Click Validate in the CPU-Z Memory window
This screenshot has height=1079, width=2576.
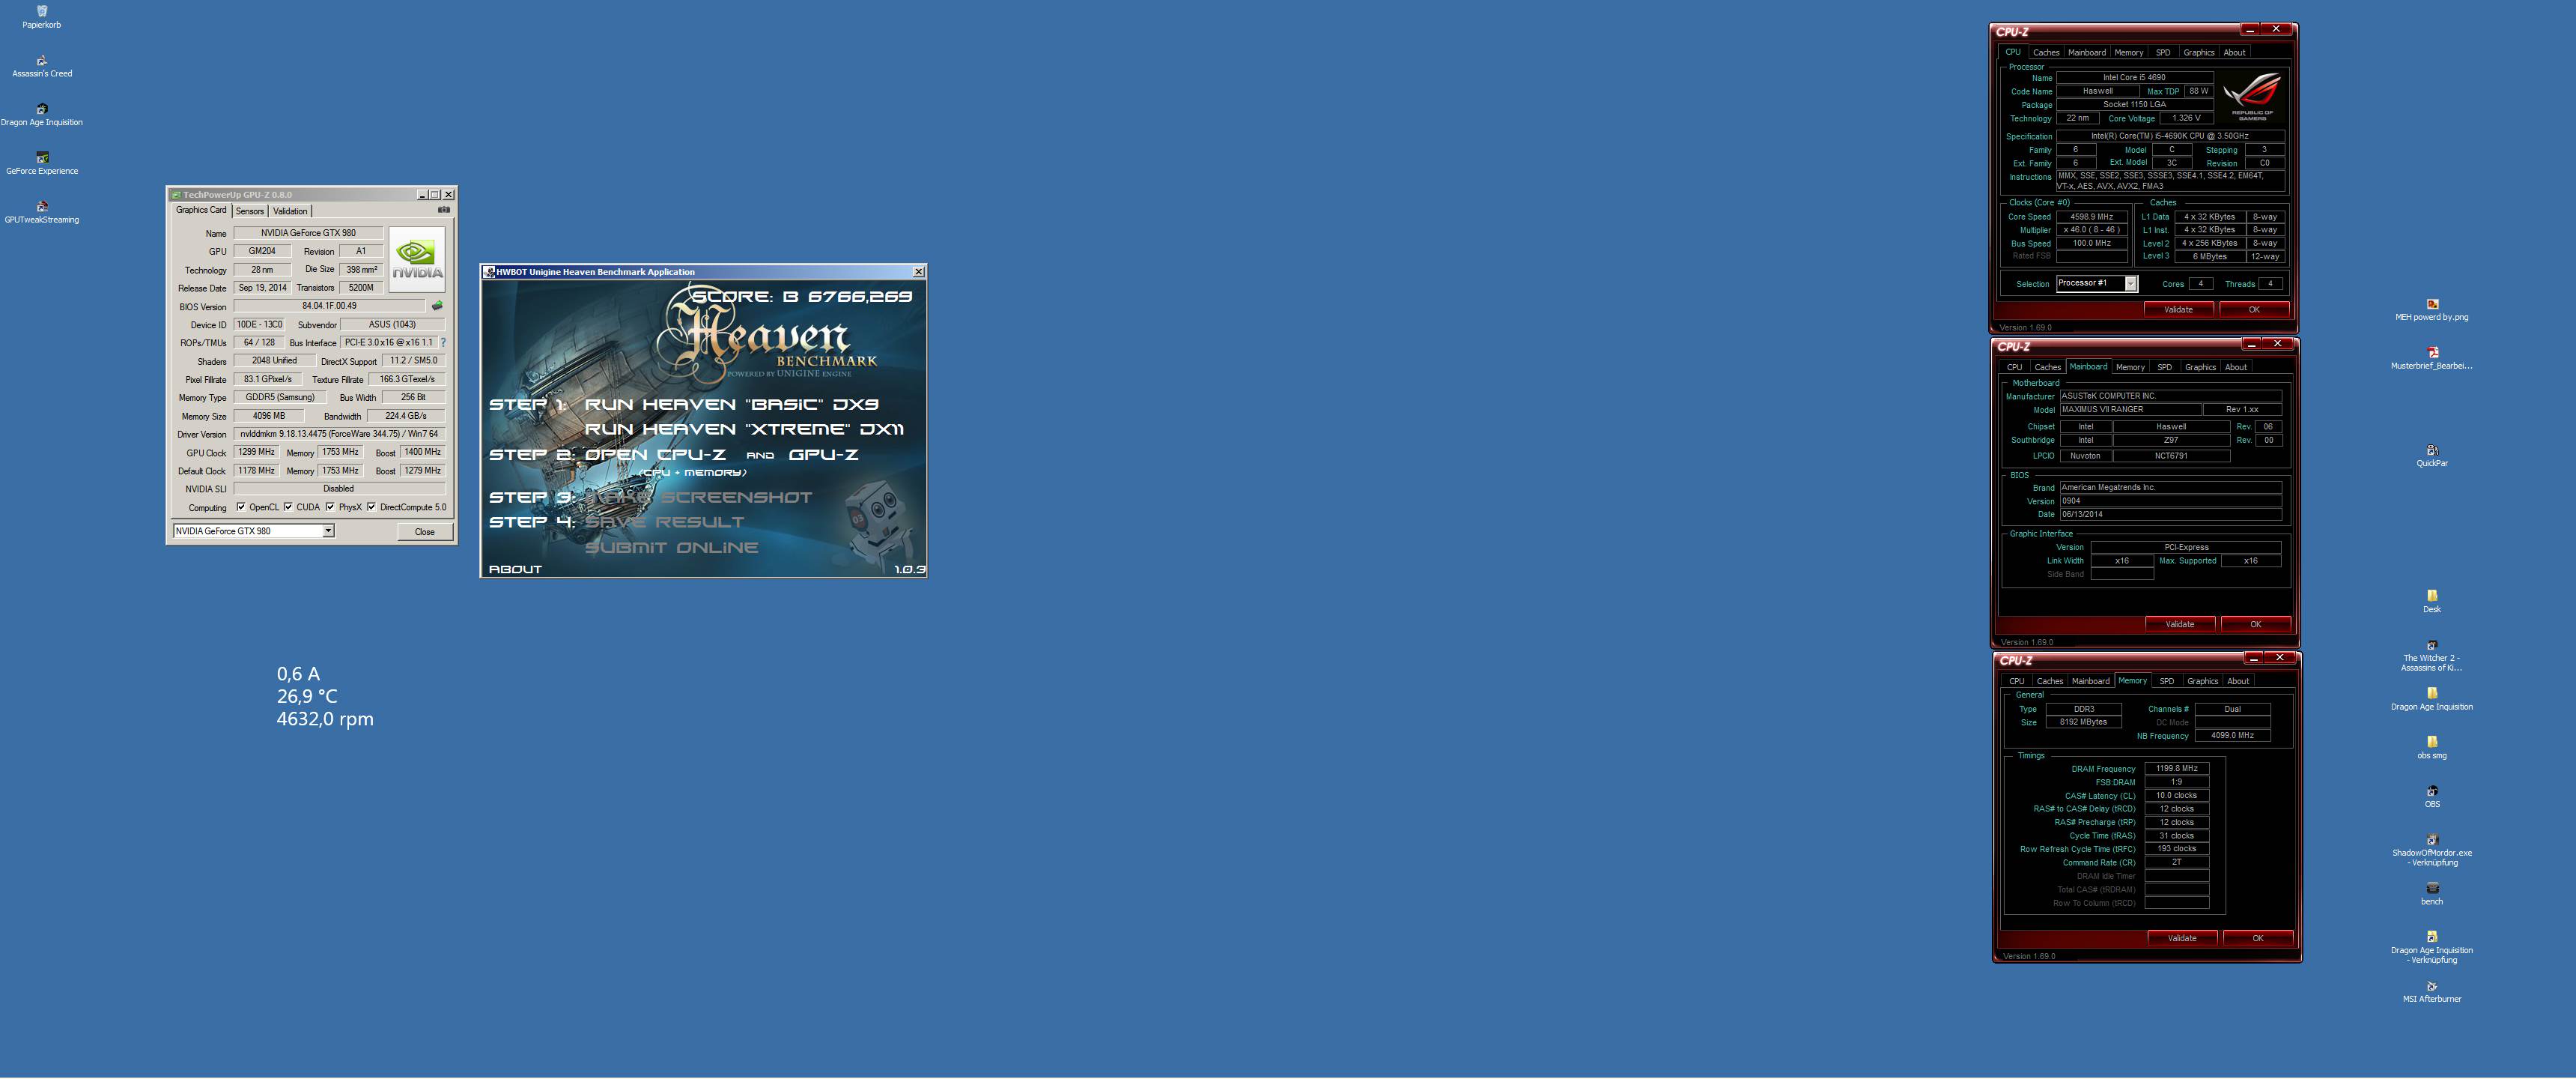point(2182,938)
